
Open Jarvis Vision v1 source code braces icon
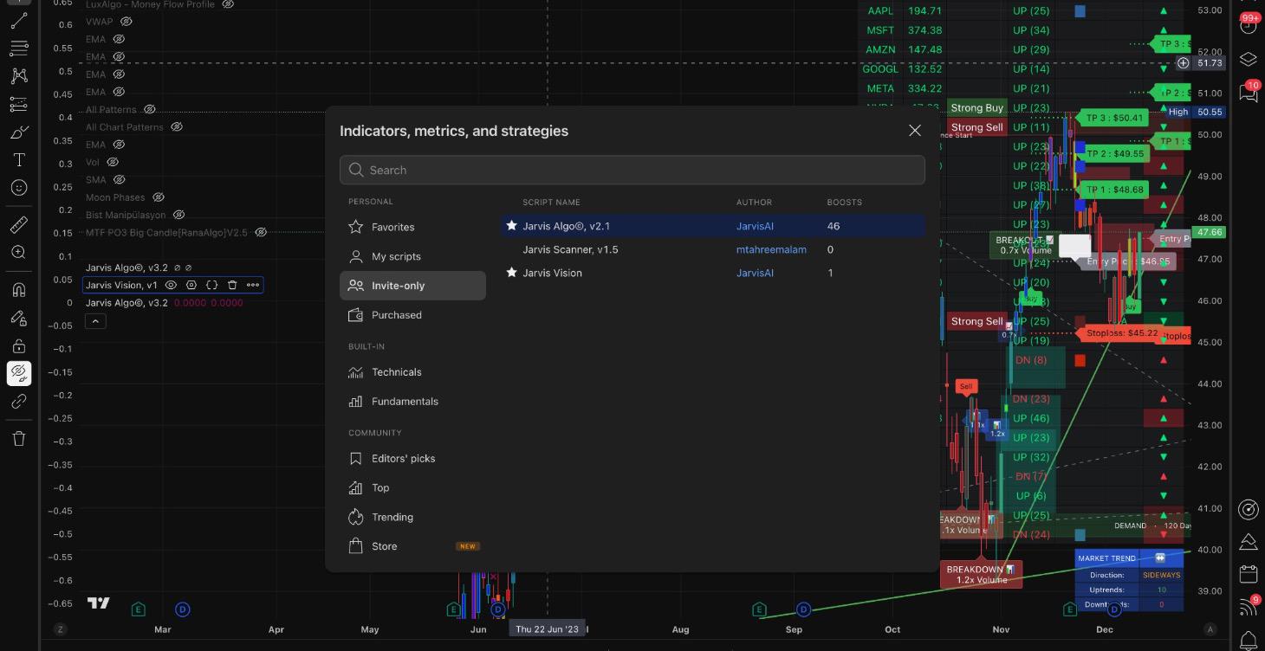[x=212, y=285]
